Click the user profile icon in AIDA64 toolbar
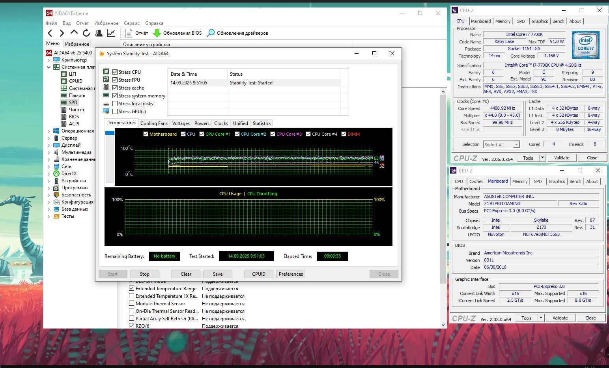This screenshot has width=609, height=368. tap(99, 33)
